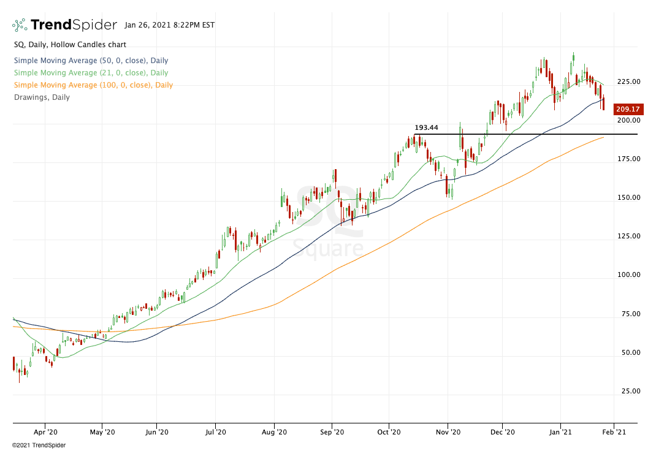Image resolution: width=656 pixels, height=451 pixels.
Task: Select the Drawings, Daily legend entry
Action: point(41,97)
